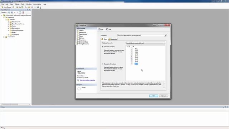Close the Object Explorer panel

[x=30, y=10]
